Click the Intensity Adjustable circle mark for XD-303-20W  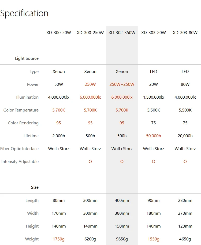click(154, 162)
